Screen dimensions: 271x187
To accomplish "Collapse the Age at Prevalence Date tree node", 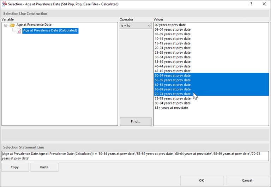I will (6, 25).
